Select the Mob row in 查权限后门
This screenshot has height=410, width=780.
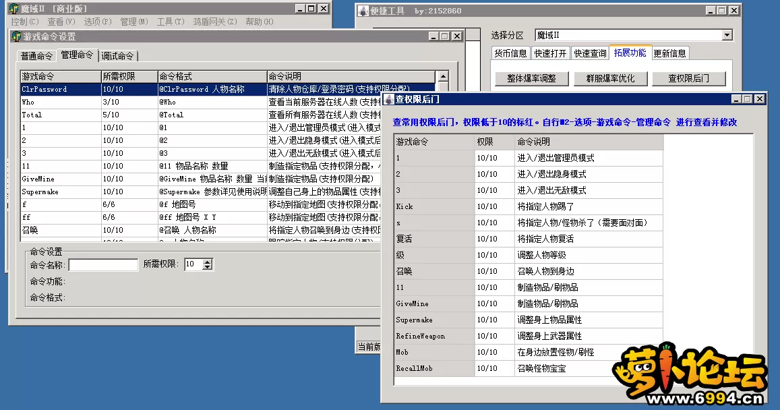529,352
